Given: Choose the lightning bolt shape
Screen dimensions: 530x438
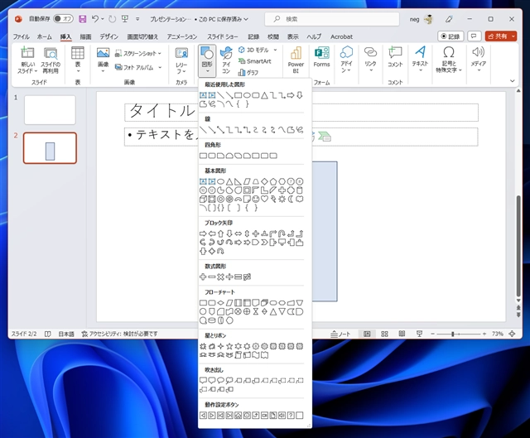Looking at the screenshot, I should click(273, 199).
